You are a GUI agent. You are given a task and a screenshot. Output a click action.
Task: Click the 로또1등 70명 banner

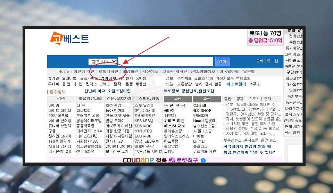[x=265, y=37]
